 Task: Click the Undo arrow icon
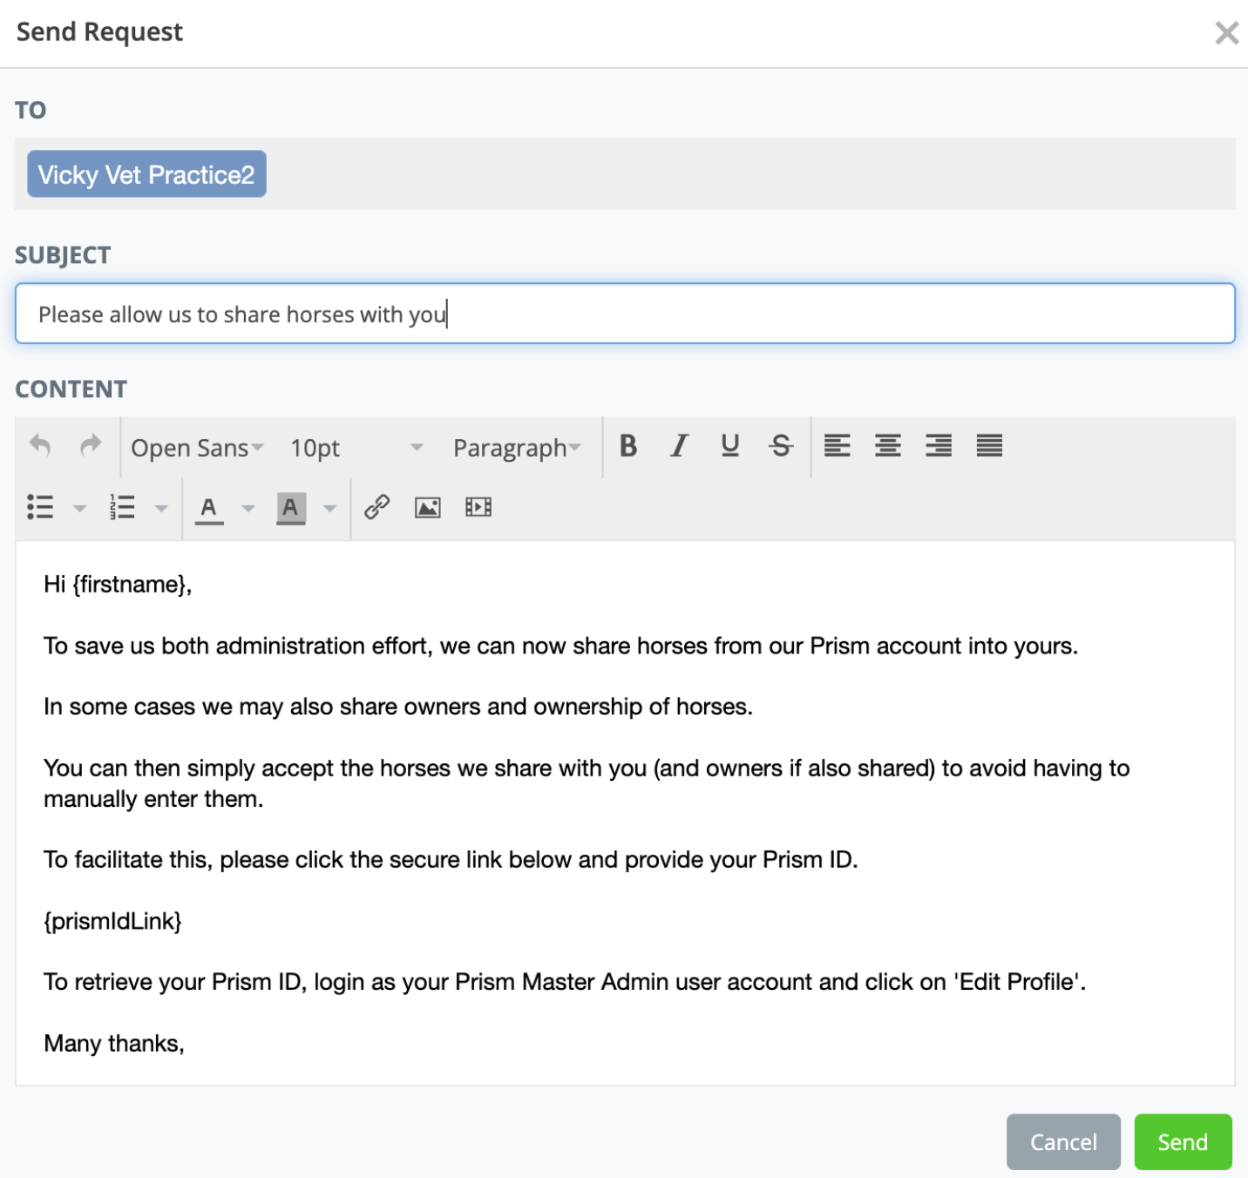(x=40, y=446)
